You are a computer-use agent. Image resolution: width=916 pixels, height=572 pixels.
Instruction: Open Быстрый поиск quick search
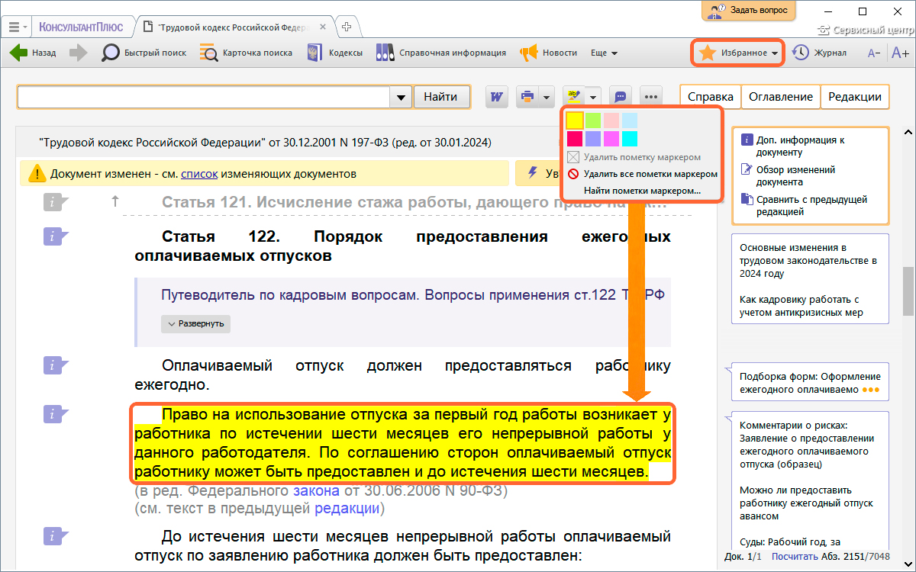point(144,53)
